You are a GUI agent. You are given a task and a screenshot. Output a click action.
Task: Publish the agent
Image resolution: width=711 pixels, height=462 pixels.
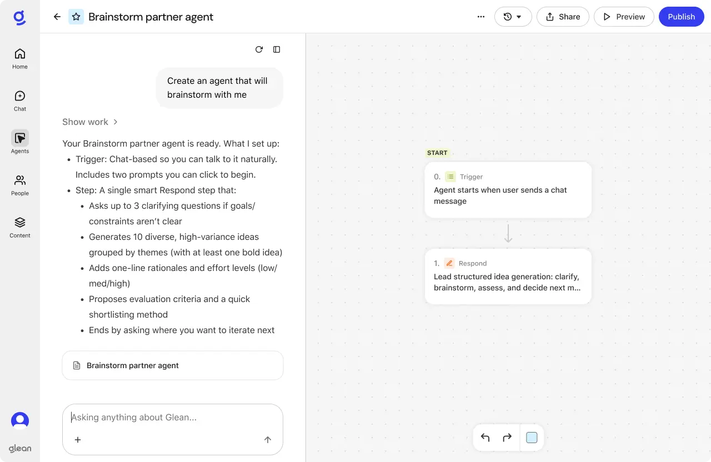(x=681, y=17)
